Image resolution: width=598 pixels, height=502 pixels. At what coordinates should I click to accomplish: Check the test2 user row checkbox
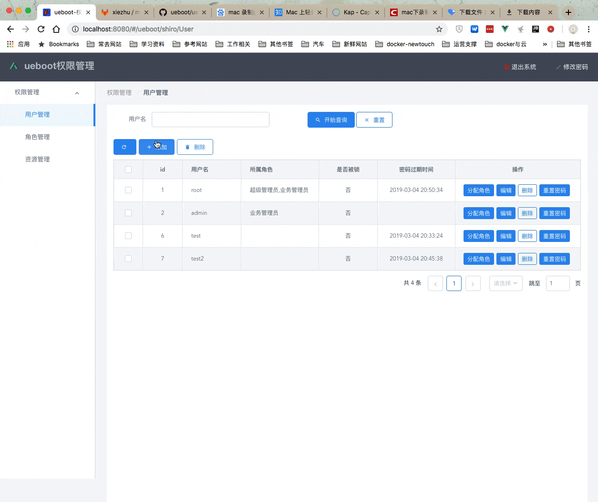click(x=128, y=259)
